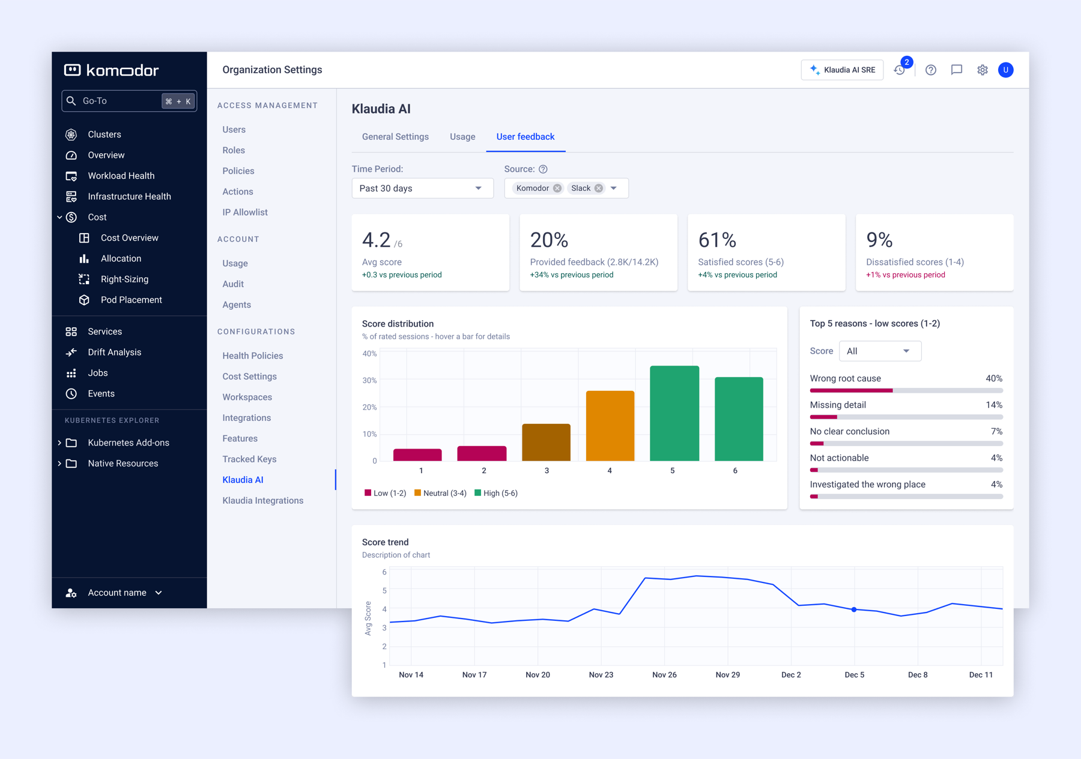Click the Dec 5 data point on trend
The image size is (1081, 759).
[x=854, y=610]
